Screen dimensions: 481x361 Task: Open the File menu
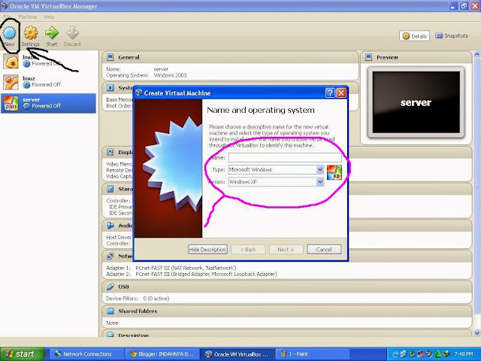coord(7,17)
